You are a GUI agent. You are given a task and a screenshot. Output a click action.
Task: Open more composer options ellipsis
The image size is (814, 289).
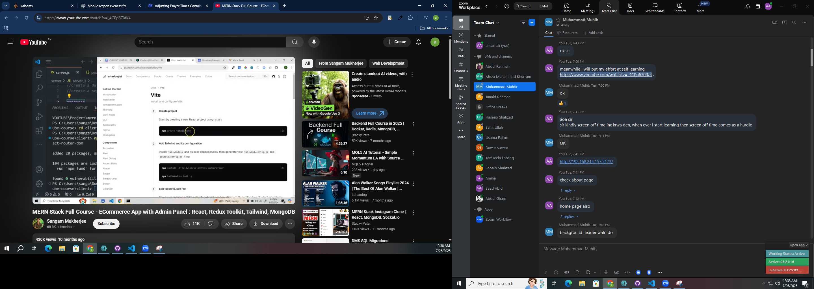click(660, 272)
